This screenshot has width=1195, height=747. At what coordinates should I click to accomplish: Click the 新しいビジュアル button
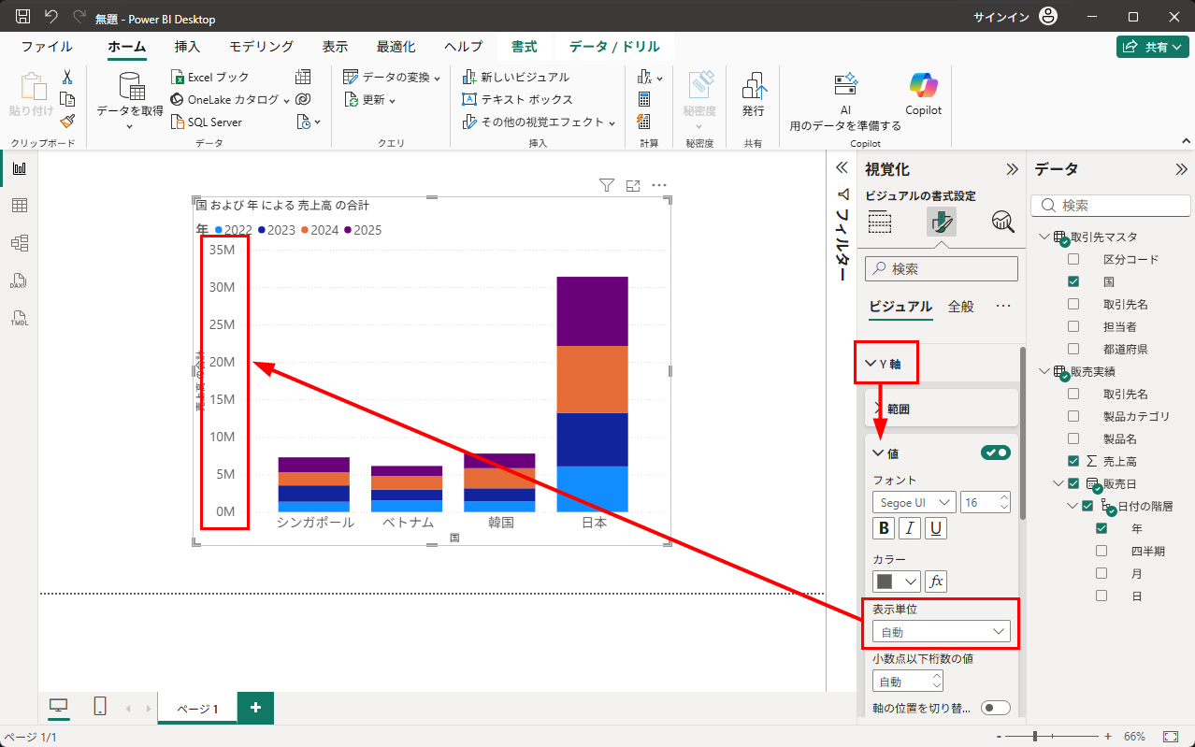click(x=516, y=77)
